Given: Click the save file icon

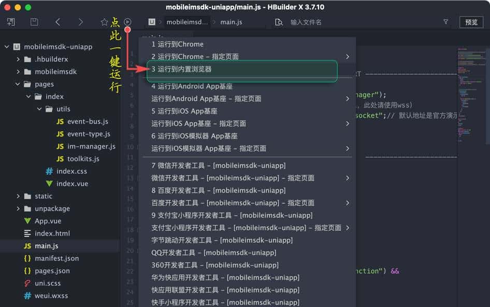Looking at the screenshot, I should [34, 22].
